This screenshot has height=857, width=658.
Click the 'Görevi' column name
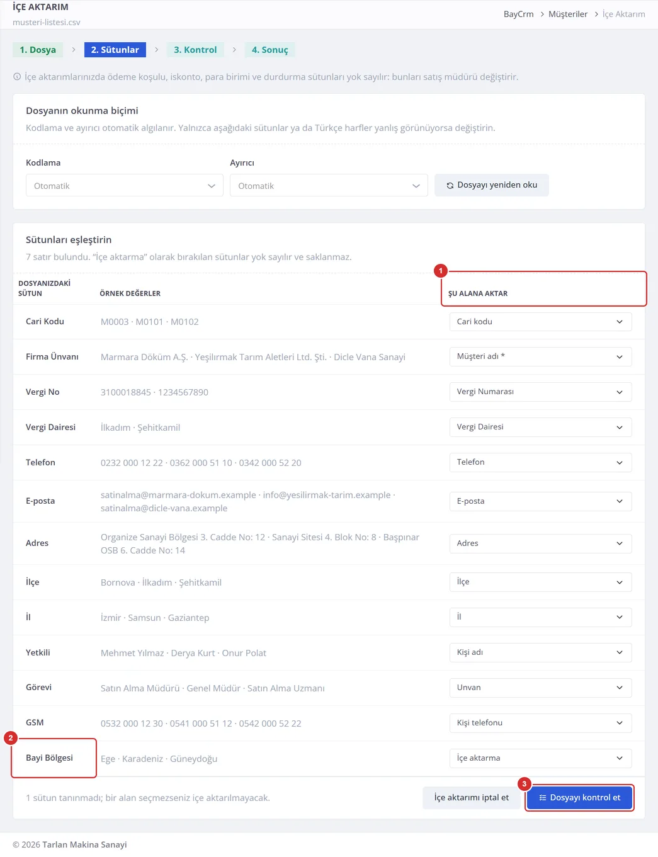tap(39, 688)
